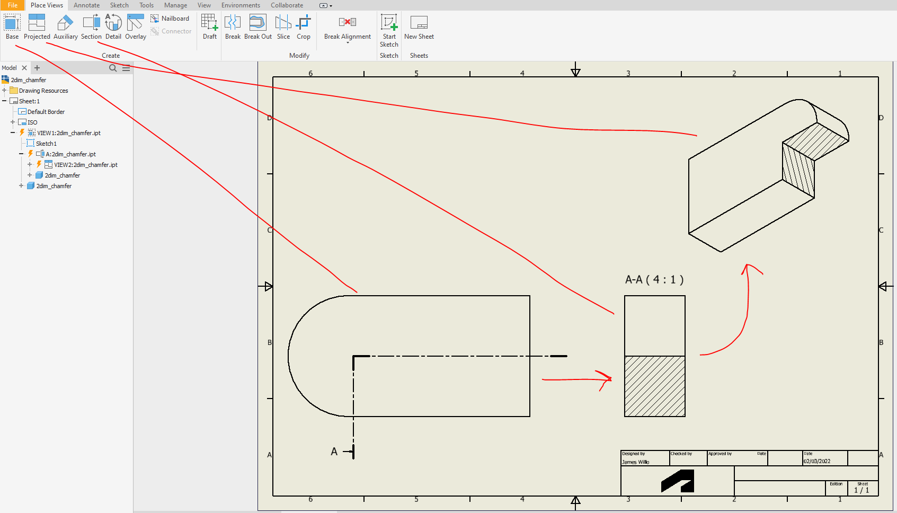The width and height of the screenshot is (897, 513).
Task: Expand the Drawing Resources folder
Action: point(5,90)
